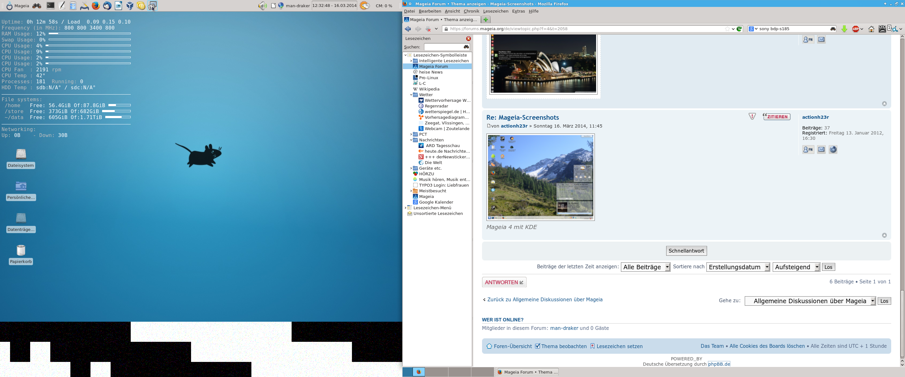The height and width of the screenshot is (377, 905).
Task: Click Los button next to Aufsteigend
Action: (x=828, y=267)
